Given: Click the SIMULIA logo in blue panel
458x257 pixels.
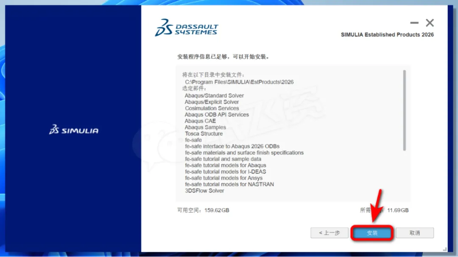Looking at the screenshot, I should pos(74,130).
